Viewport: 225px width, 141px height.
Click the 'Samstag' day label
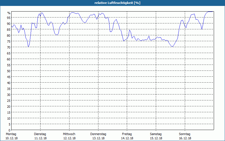[x=156, y=134]
